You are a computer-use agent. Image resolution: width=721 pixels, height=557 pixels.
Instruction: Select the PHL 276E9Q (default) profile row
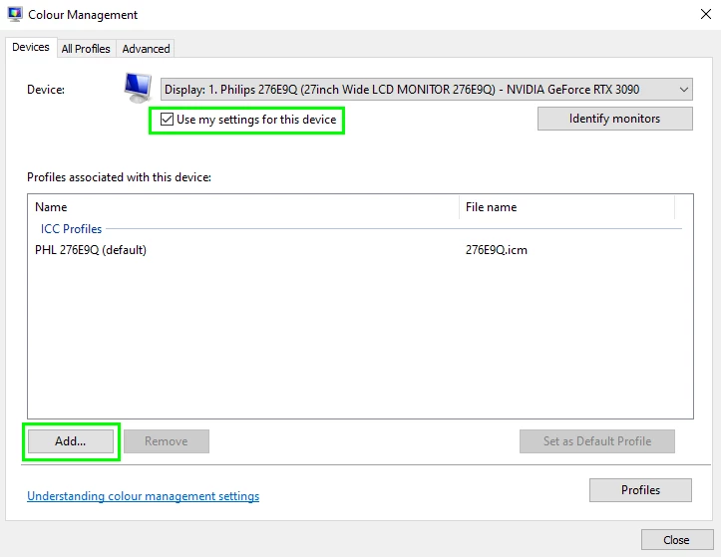[x=355, y=250]
